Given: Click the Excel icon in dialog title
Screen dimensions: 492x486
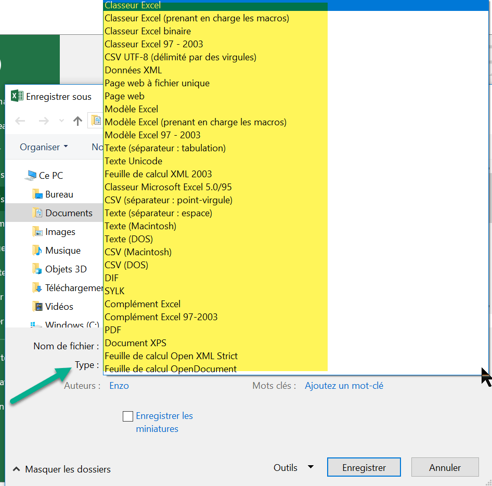Looking at the screenshot, I should [17, 96].
